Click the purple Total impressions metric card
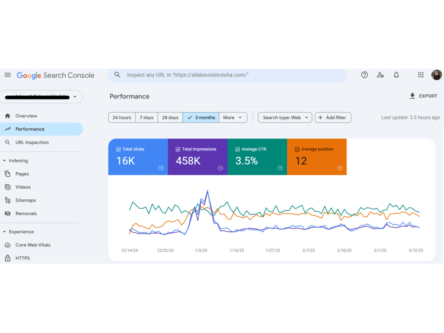Screen dimensions: 444x333 [198, 157]
